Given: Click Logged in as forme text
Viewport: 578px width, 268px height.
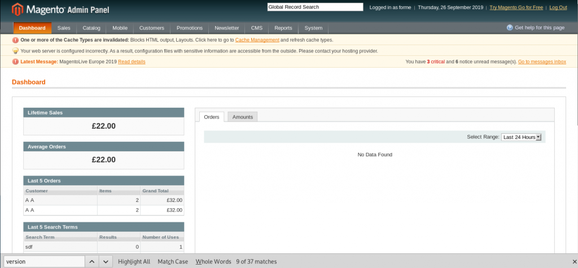Looking at the screenshot, I should (x=390, y=7).
